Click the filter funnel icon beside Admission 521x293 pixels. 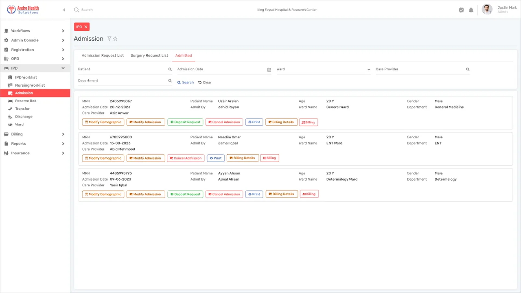tap(109, 39)
